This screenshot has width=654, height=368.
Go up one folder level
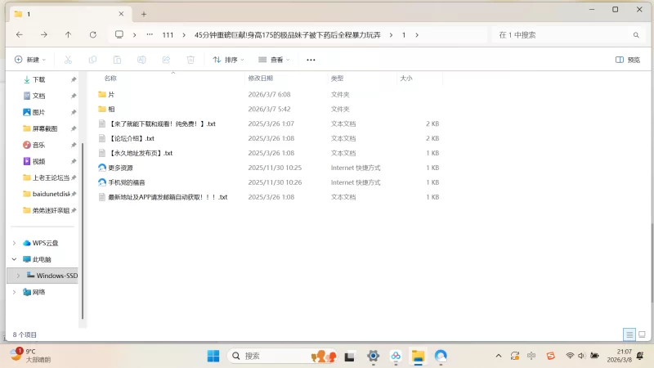[68, 35]
